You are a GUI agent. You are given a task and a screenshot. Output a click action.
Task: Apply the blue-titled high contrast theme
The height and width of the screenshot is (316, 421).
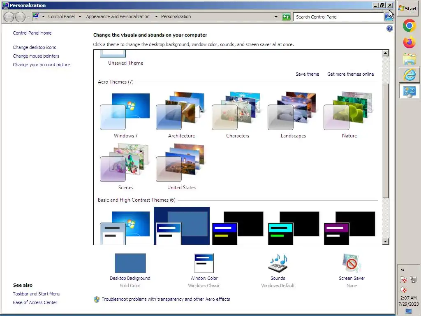click(x=238, y=228)
